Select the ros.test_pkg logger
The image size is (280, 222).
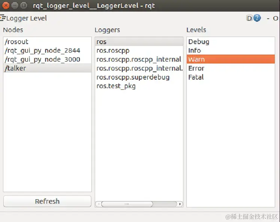pyautogui.click(x=139, y=86)
